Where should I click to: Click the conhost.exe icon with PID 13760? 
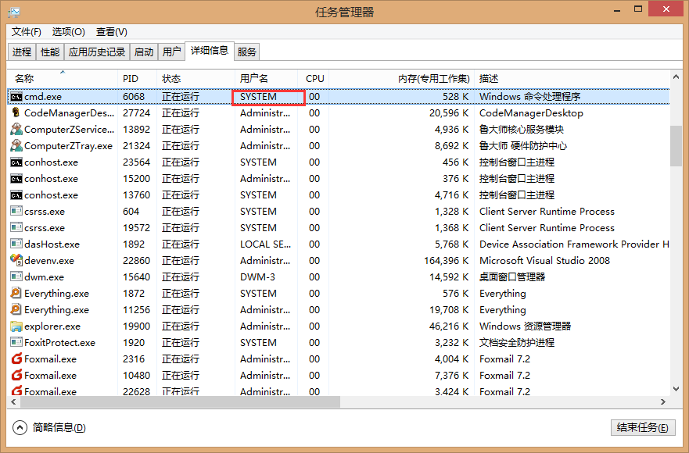coord(16,194)
